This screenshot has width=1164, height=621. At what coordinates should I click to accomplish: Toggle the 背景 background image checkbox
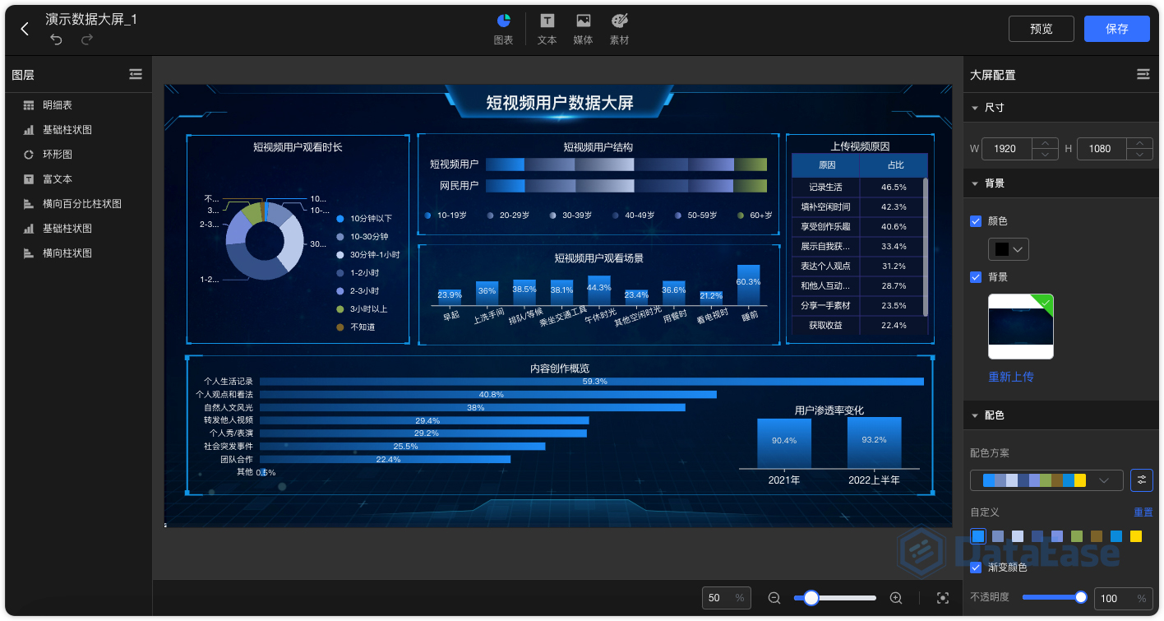point(976,277)
